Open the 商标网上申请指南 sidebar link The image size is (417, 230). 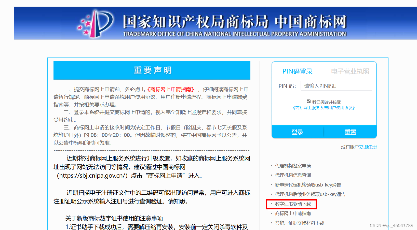(x=293, y=213)
